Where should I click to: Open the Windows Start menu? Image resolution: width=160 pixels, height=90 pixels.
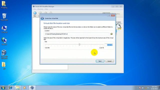tap(3, 88)
